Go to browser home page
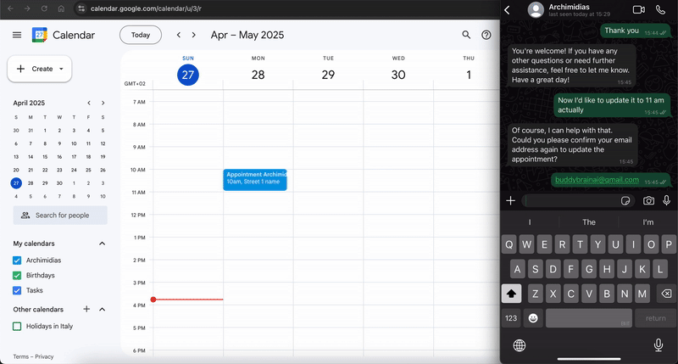The height and width of the screenshot is (364, 678). click(x=61, y=8)
